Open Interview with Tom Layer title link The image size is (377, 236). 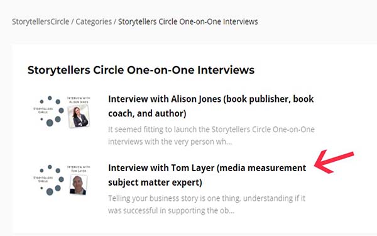coord(207,175)
